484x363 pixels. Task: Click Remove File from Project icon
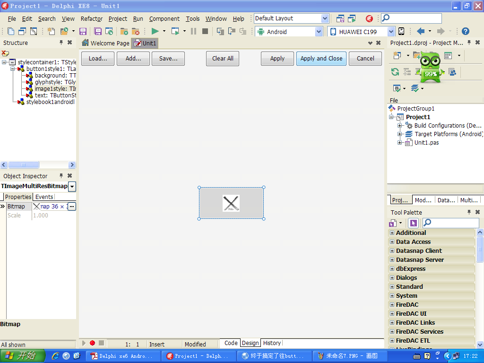[136, 31]
